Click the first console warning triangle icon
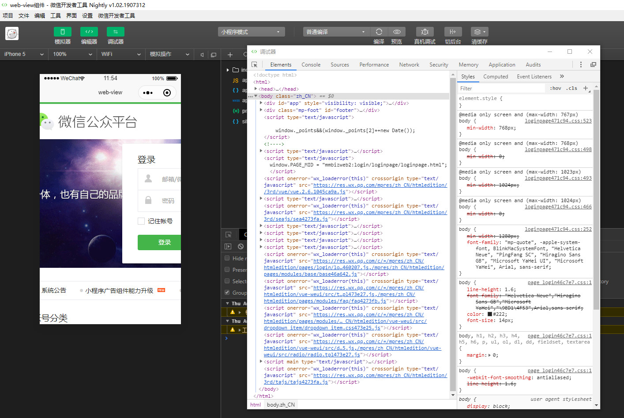The width and height of the screenshot is (624, 418). [x=233, y=312]
